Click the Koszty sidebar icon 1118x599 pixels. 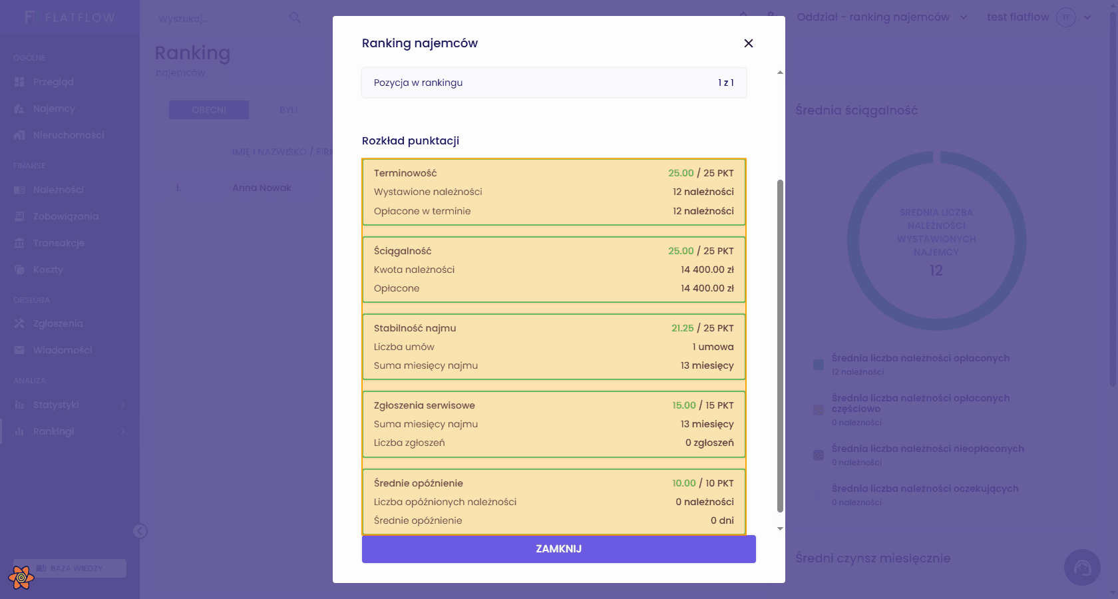pos(19,270)
